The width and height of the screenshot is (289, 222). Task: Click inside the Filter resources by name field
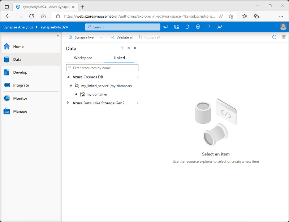(102, 68)
